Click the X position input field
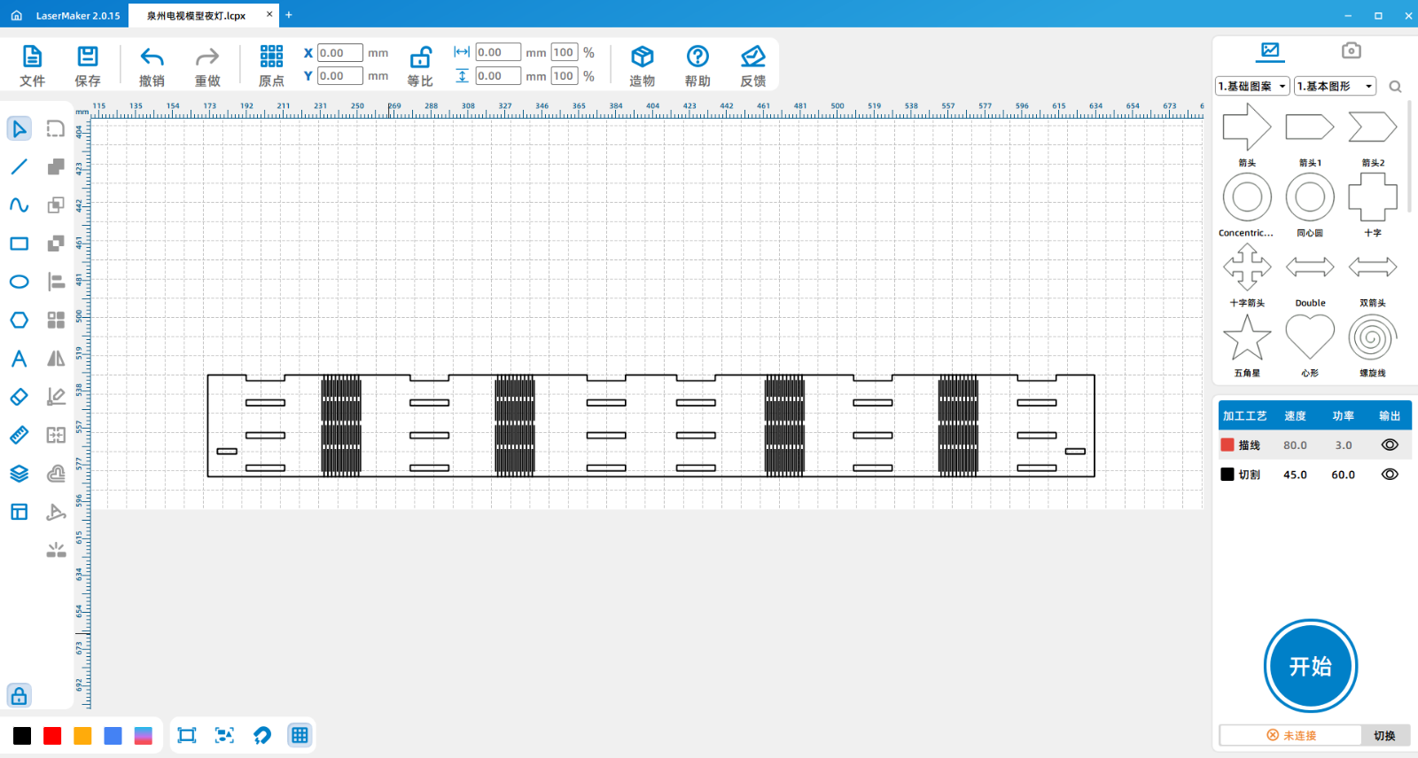Screen dimensions: 1418x758 click(339, 53)
